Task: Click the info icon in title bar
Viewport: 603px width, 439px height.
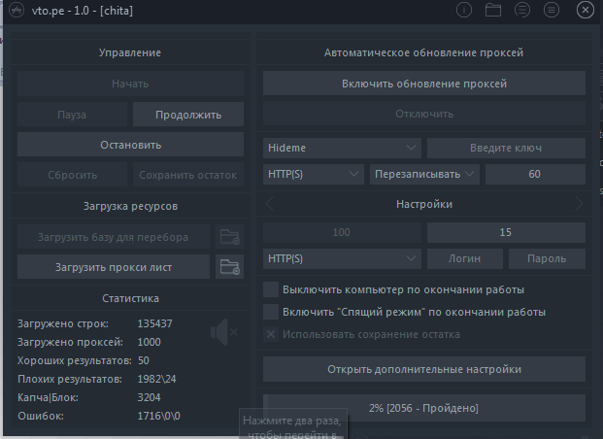Action: [x=464, y=11]
